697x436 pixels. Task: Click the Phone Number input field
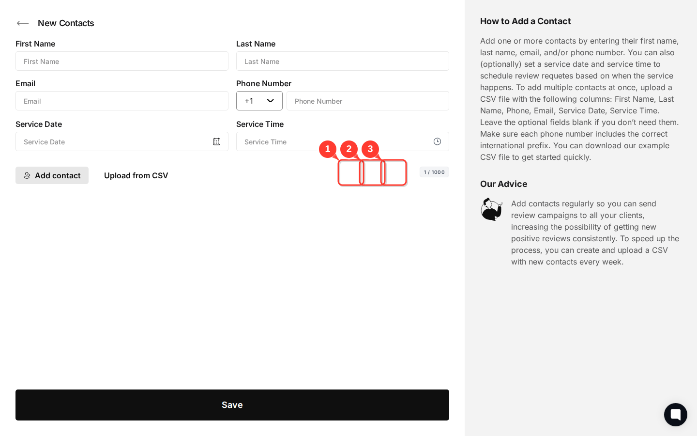[x=368, y=101]
